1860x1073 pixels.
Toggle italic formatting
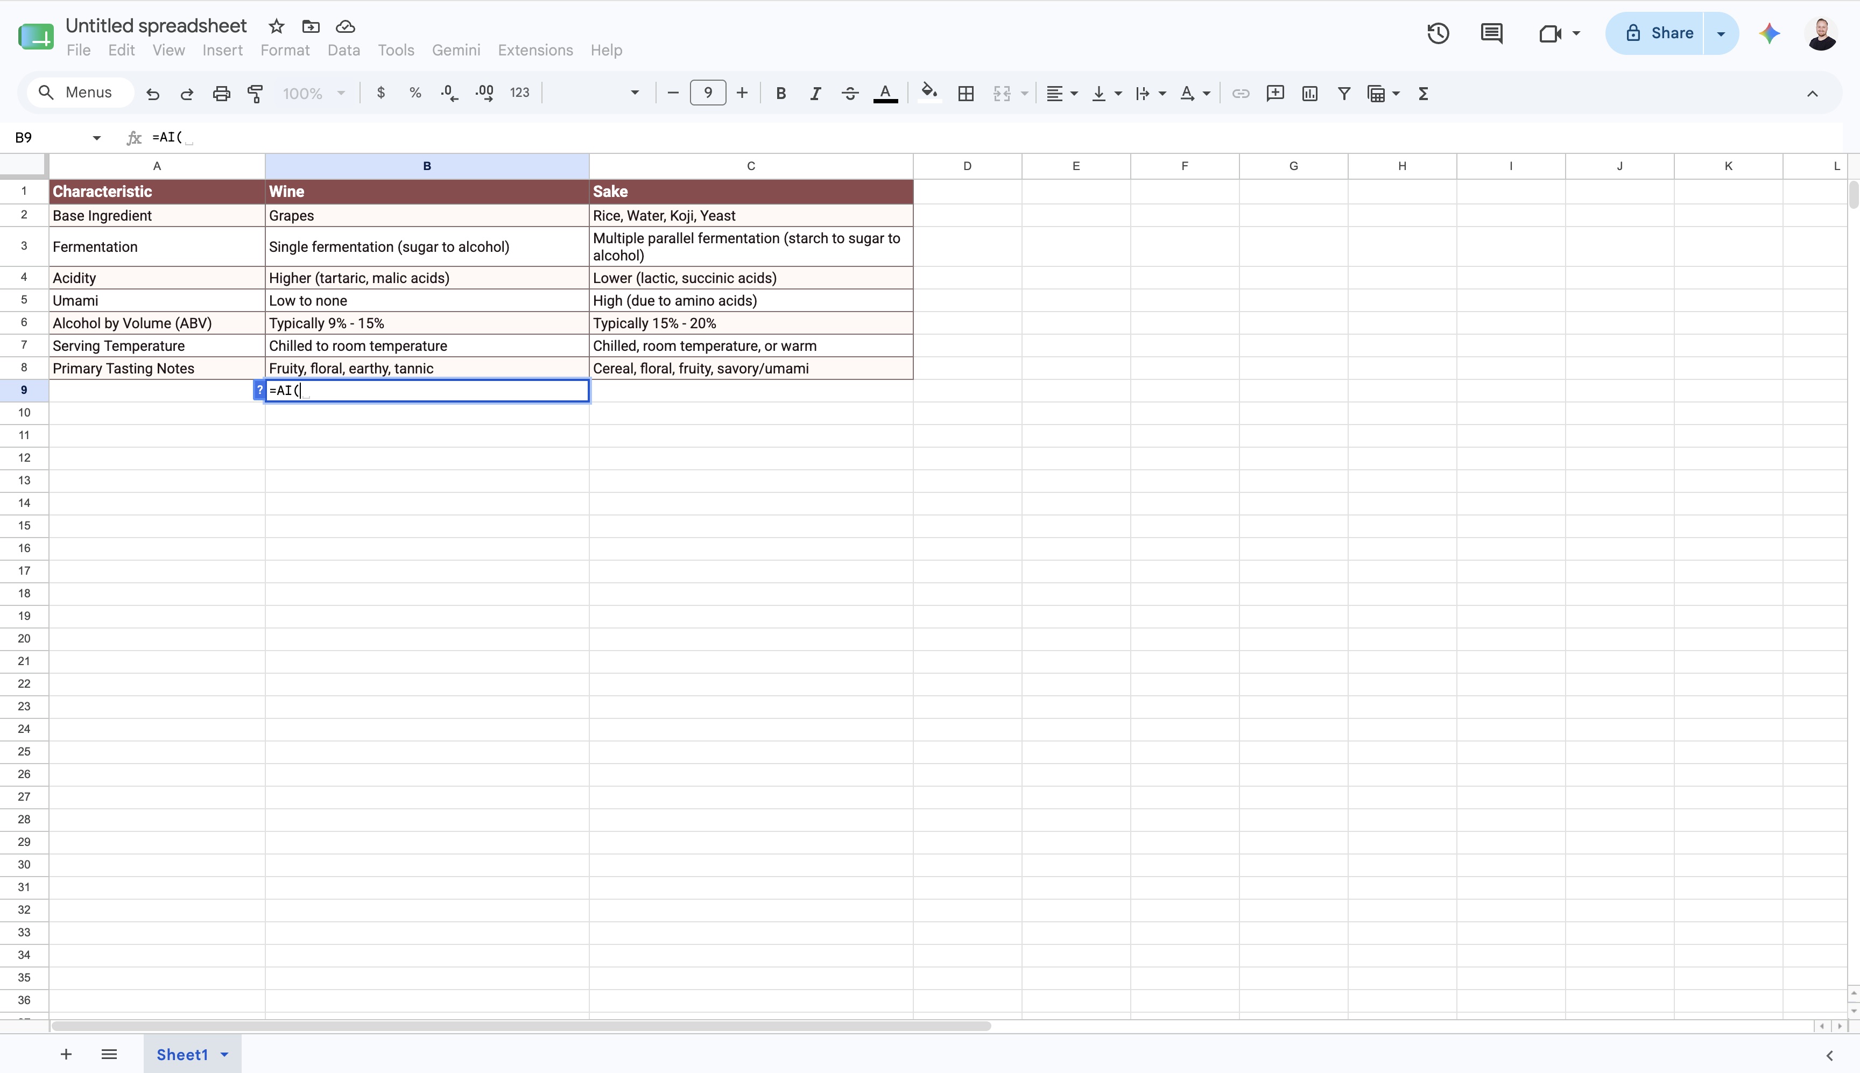click(x=815, y=94)
